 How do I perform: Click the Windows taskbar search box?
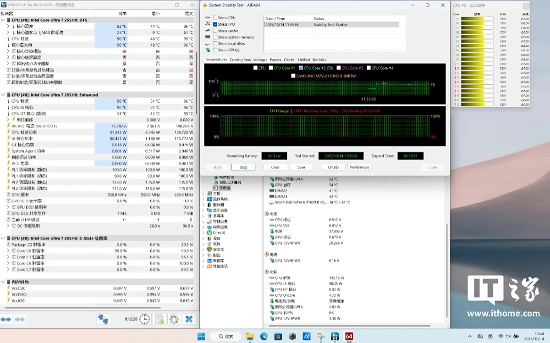(225, 336)
